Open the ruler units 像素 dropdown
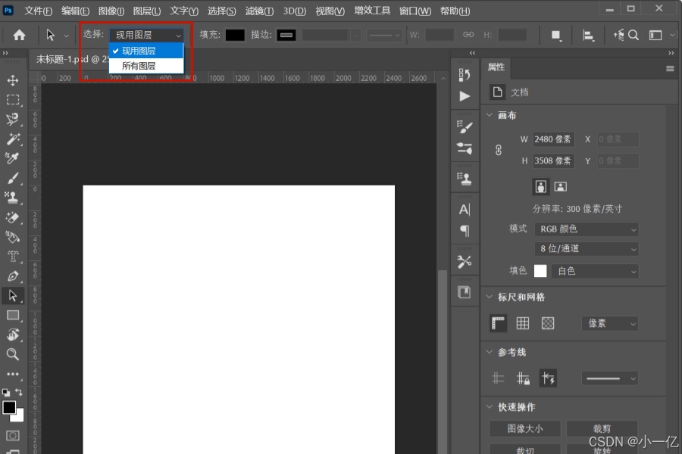682x454 pixels. pos(610,323)
